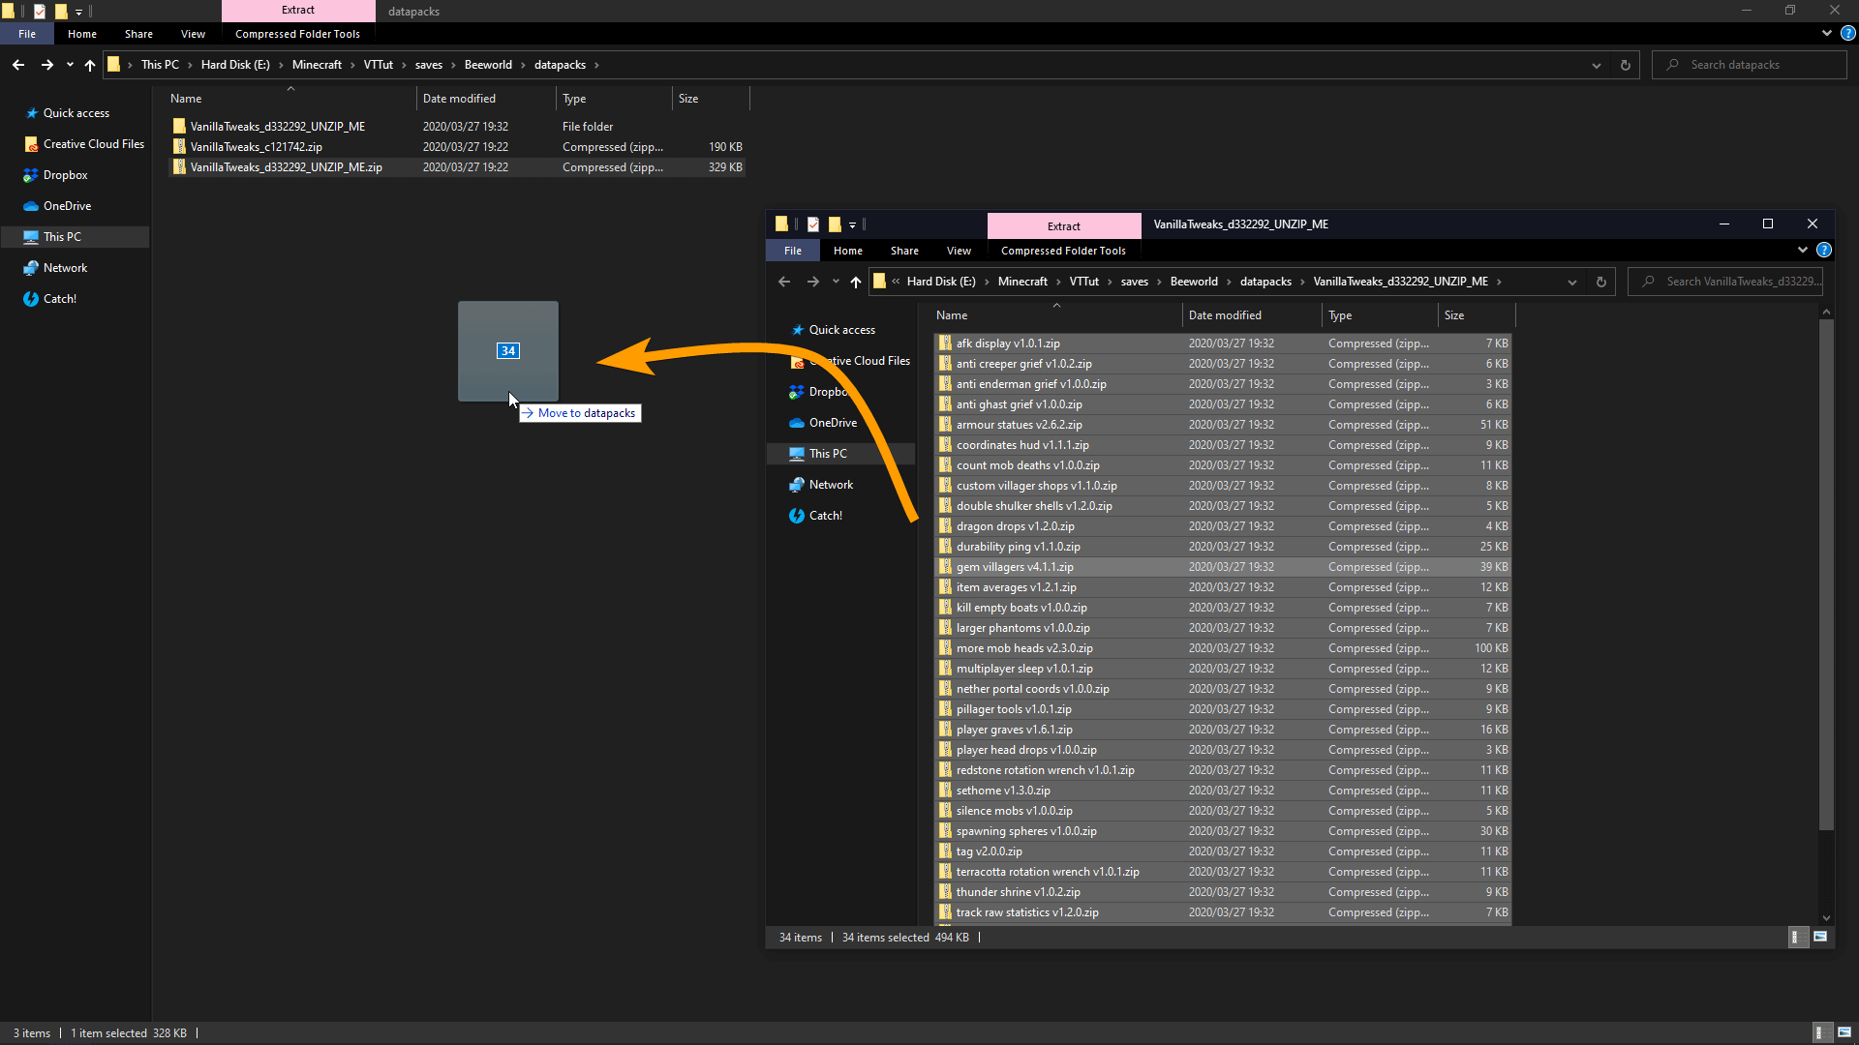Open Share tab in VanillaTweaks window

[x=904, y=251]
